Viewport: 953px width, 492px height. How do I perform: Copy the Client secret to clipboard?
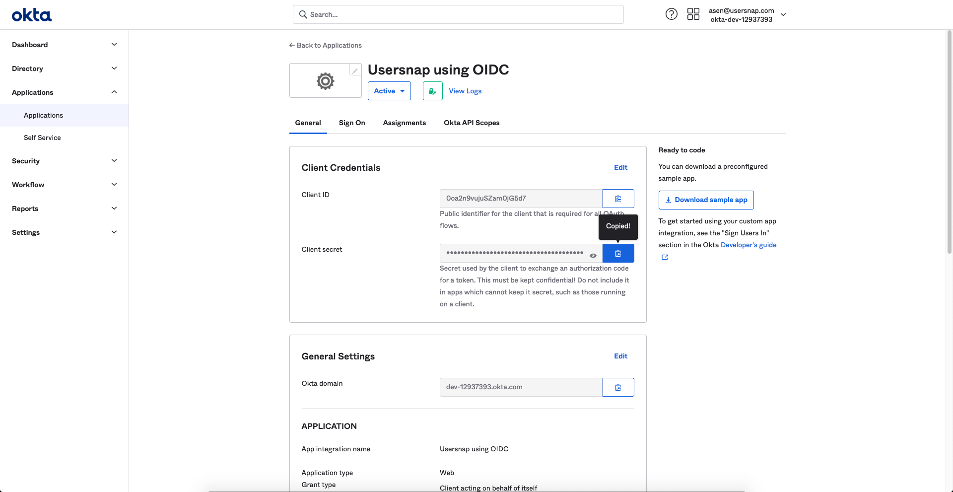coord(618,253)
